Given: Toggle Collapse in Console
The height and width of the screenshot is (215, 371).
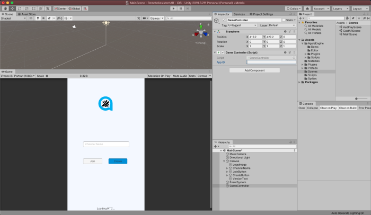Looking at the screenshot, I should pyautogui.click(x=312, y=108).
